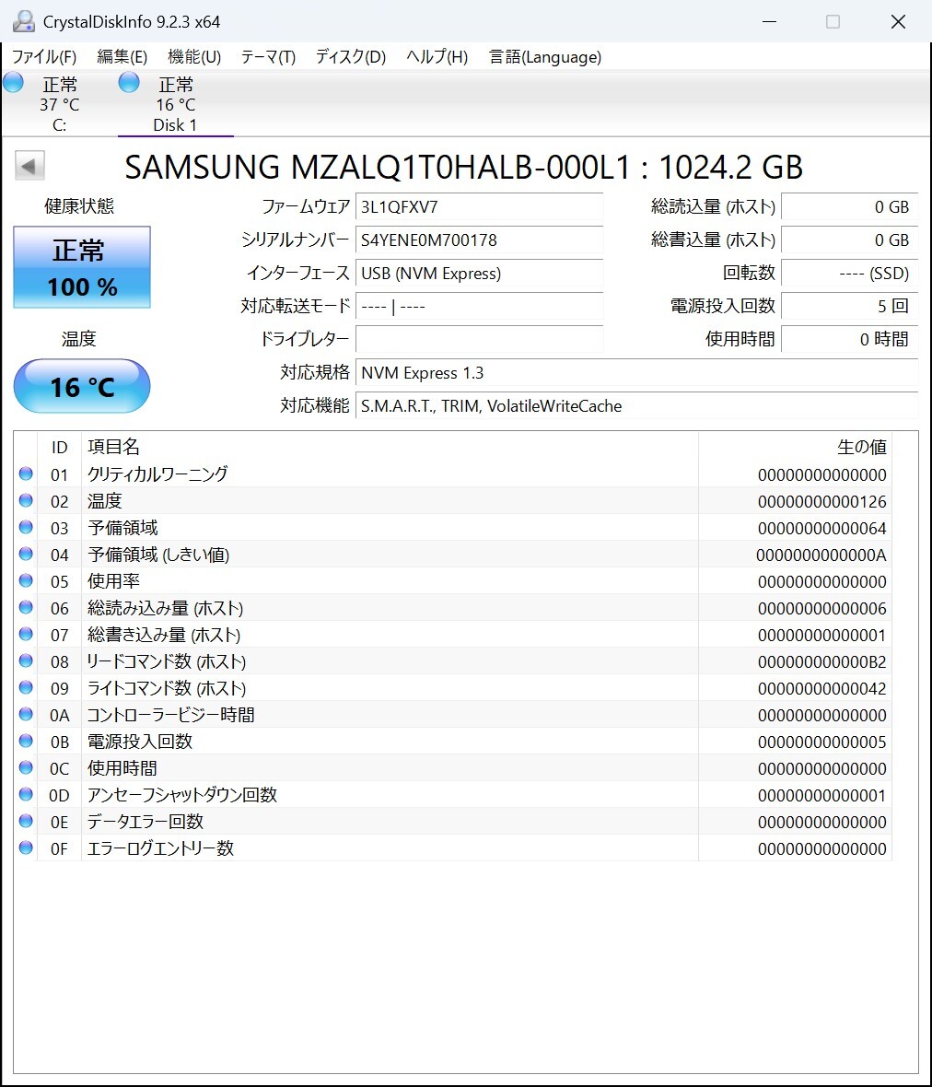
Task: Click the シリアルナンバー serial number field
Action: [x=479, y=240]
